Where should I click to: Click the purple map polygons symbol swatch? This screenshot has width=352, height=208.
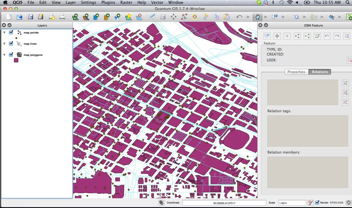[x=16, y=60]
